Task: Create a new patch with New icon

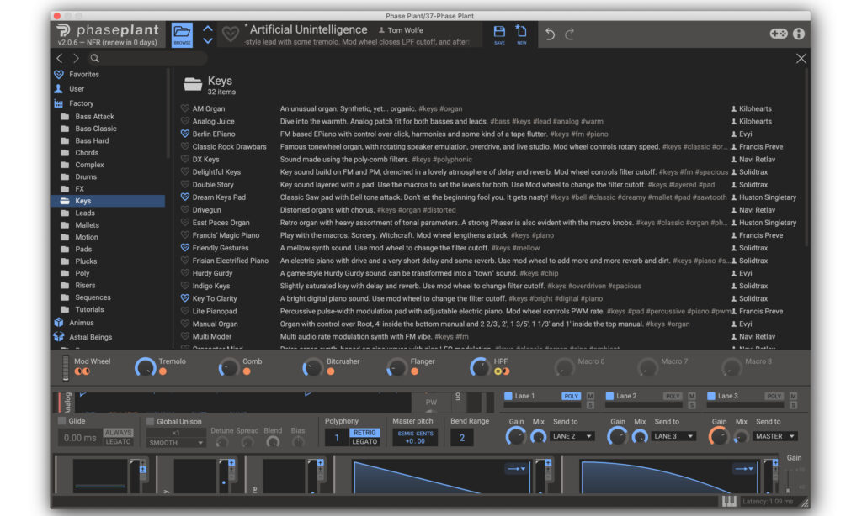Action: pyautogui.click(x=521, y=34)
